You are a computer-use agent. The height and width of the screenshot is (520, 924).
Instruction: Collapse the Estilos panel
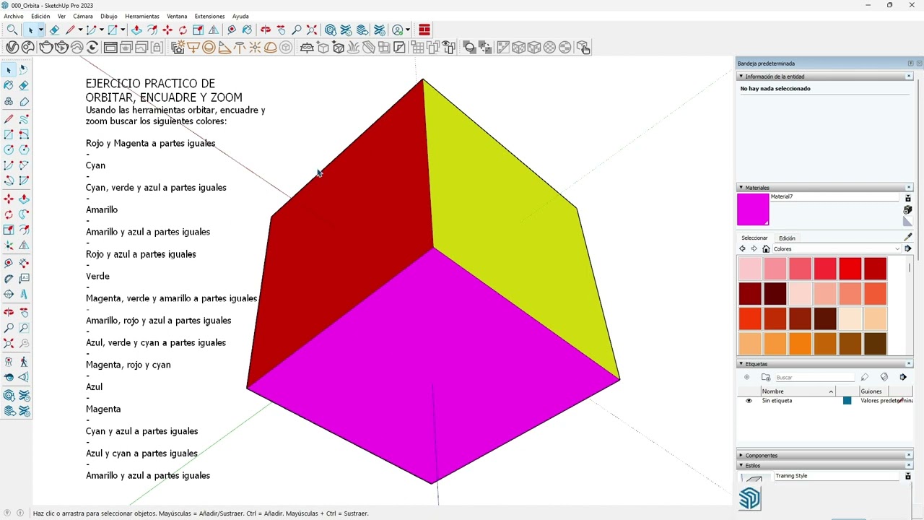click(741, 466)
